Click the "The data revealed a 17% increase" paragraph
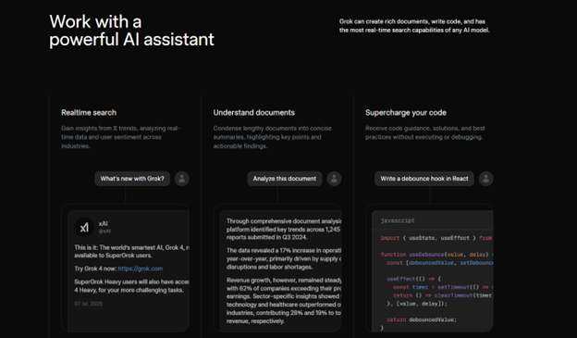Screen dimensions: 577x338 284,258
